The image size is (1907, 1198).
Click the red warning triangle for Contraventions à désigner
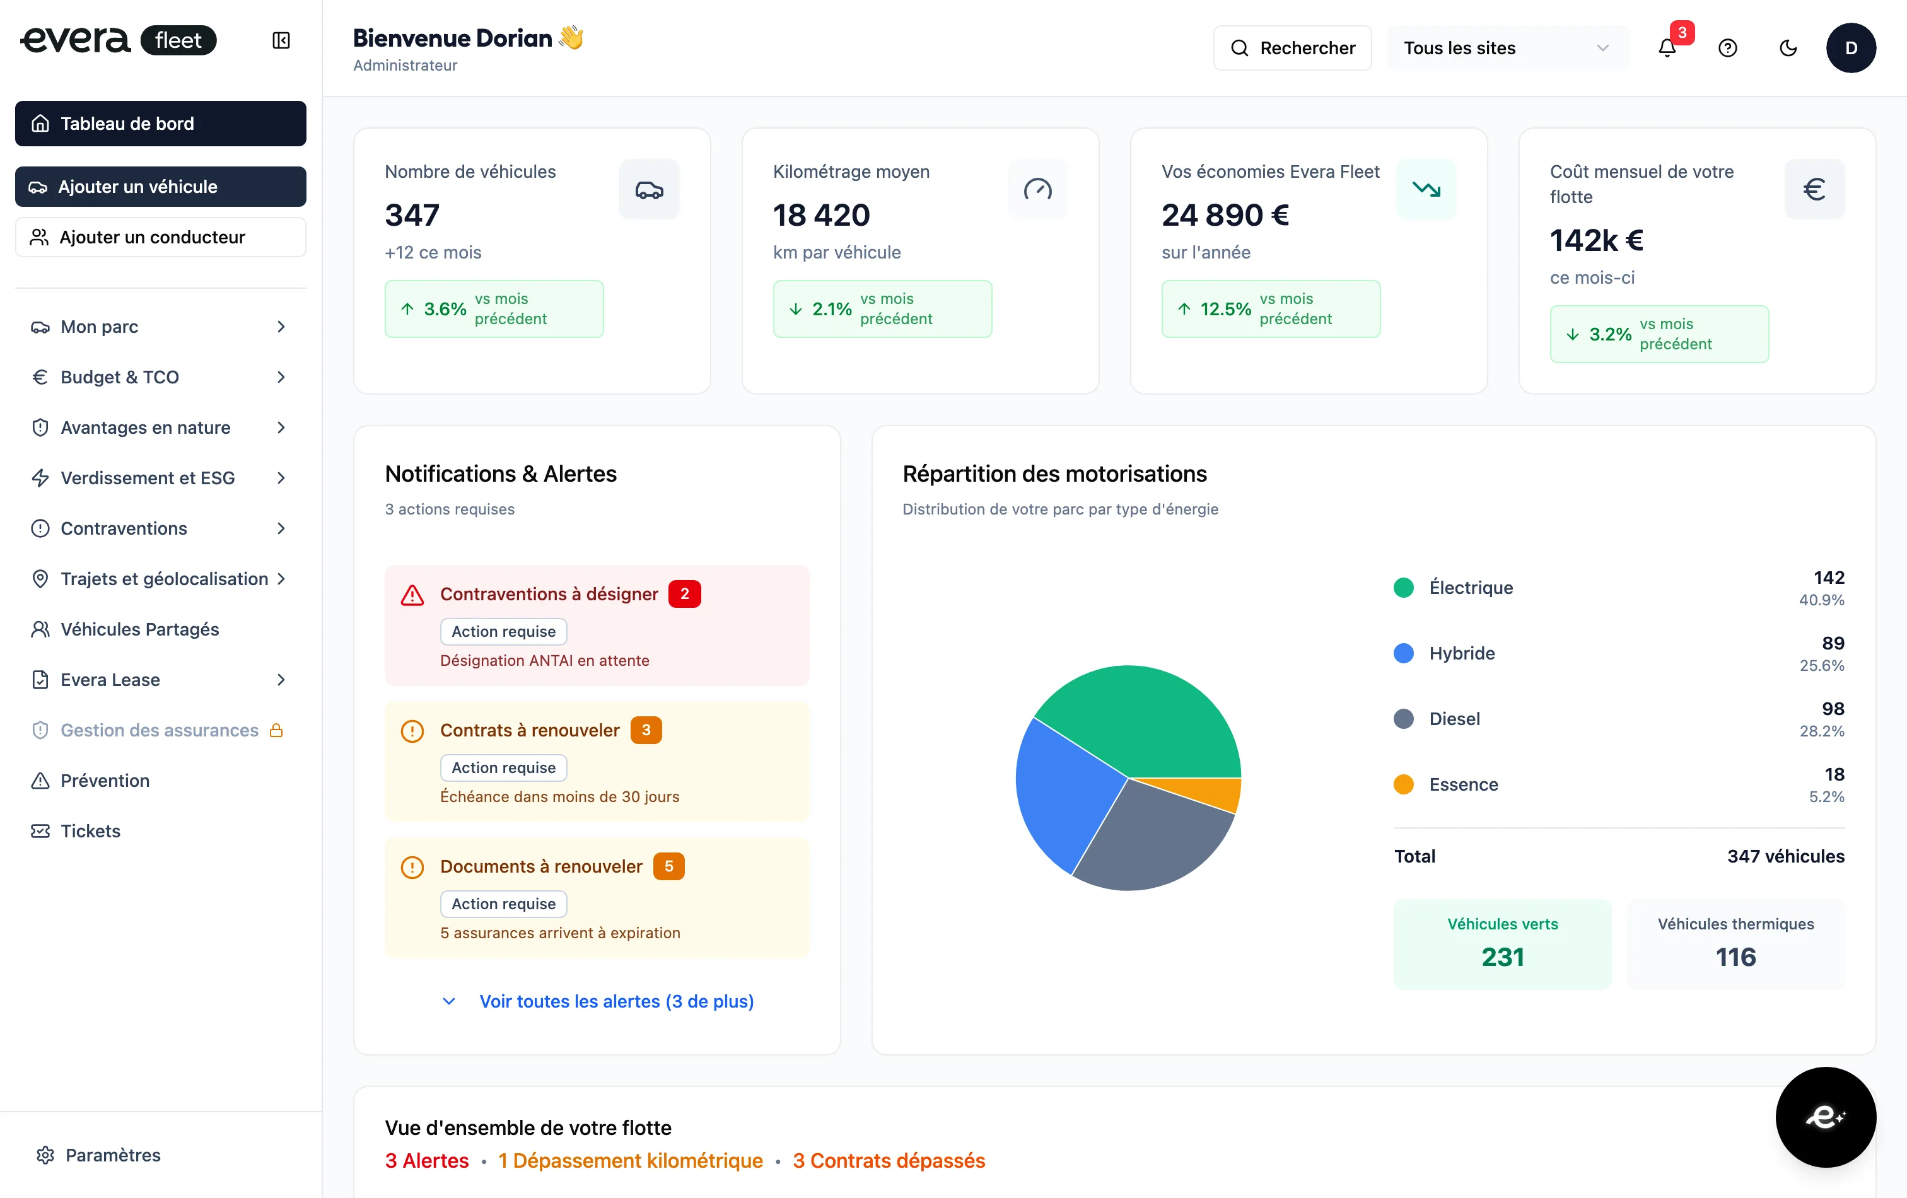[412, 595]
